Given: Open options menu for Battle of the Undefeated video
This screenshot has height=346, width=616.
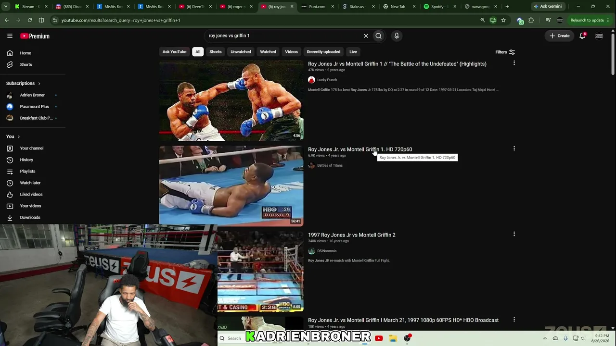Looking at the screenshot, I should tap(514, 63).
